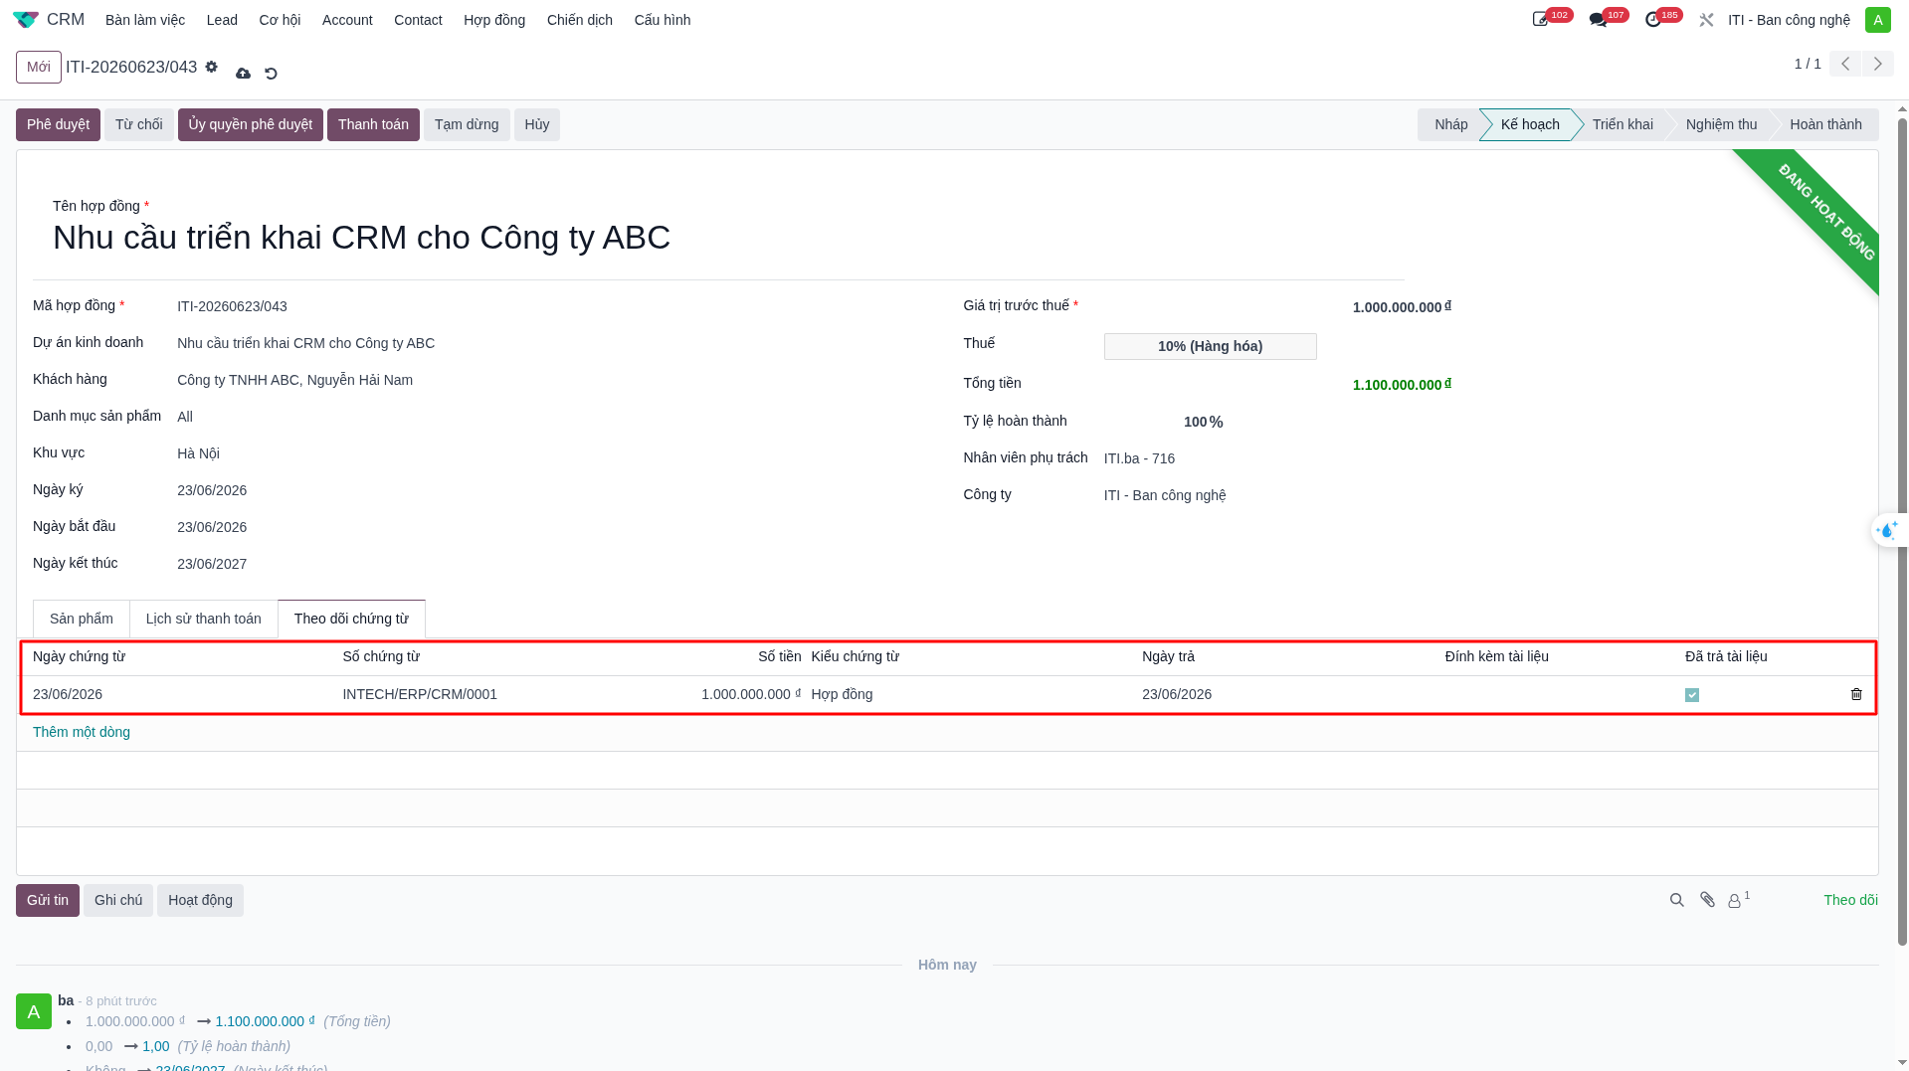Viewport: 1909px width, 1071px height.
Task: Toggle the 'Đã trả tài liệu' checkbox
Action: [1692, 695]
